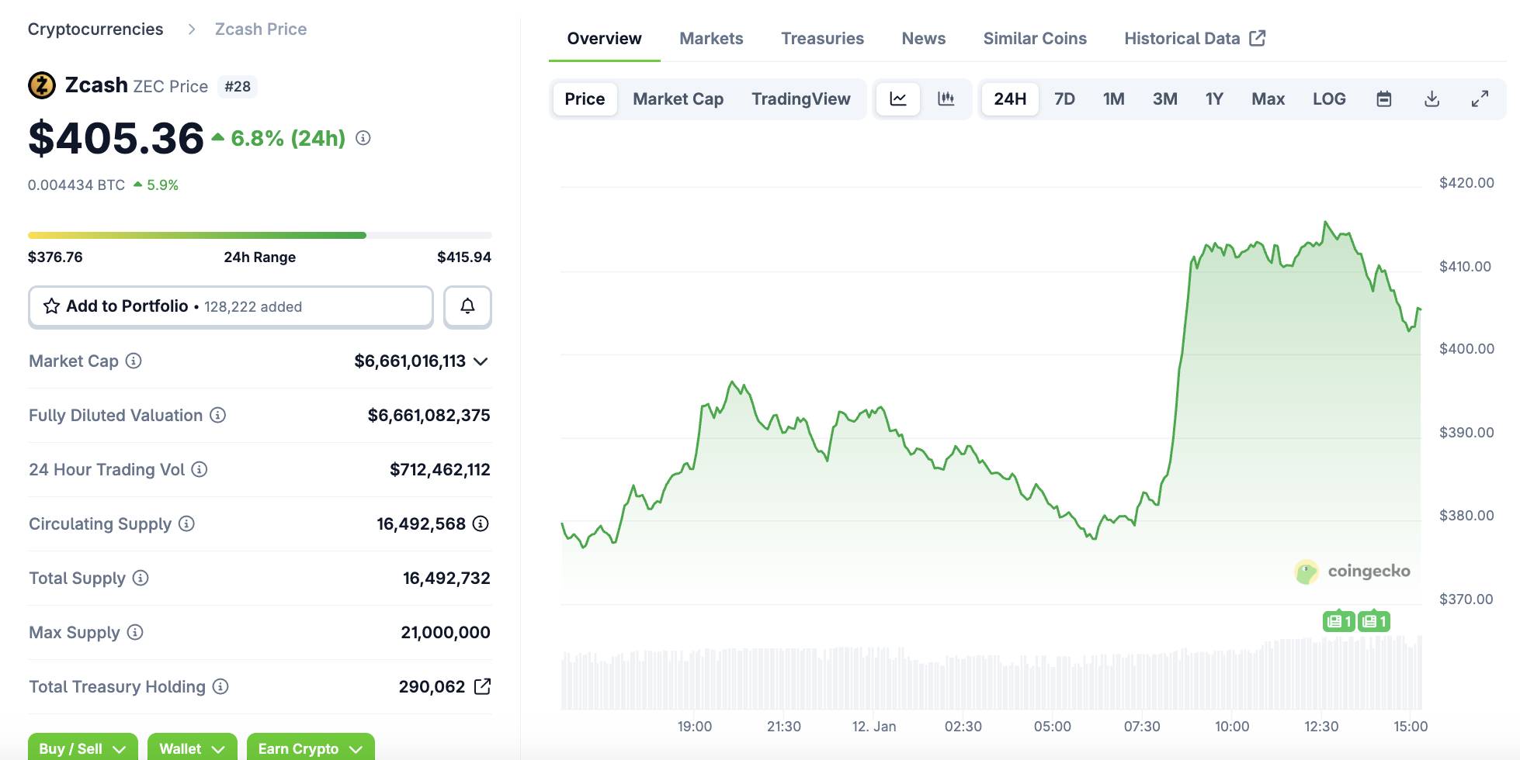The height and width of the screenshot is (760, 1520).
Task: Expand the Market Cap value chevron
Action: click(481, 361)
